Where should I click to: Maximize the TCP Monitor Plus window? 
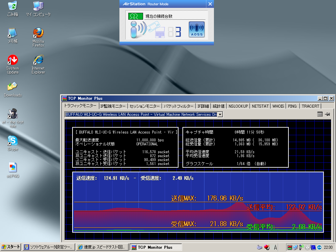coord(325,98)
